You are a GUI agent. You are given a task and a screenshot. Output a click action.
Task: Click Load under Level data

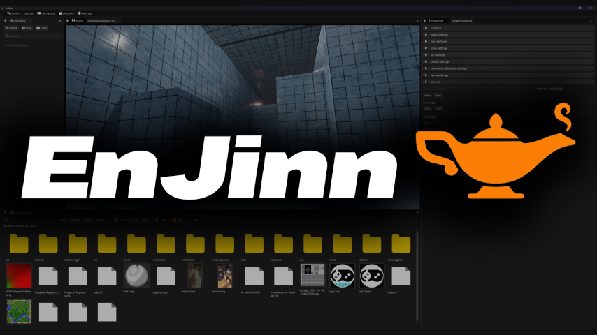click(438, 109)
